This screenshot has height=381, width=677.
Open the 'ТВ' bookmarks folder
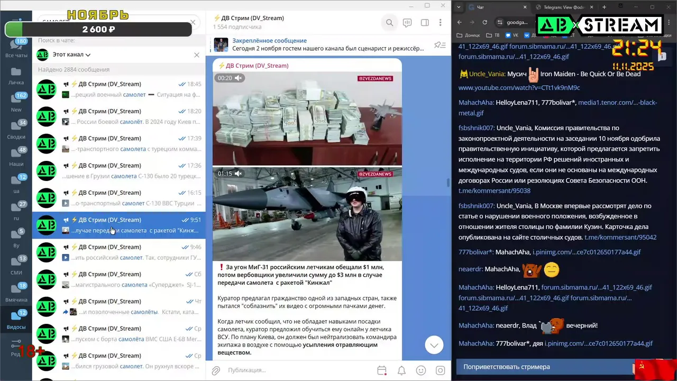[493, 35]
